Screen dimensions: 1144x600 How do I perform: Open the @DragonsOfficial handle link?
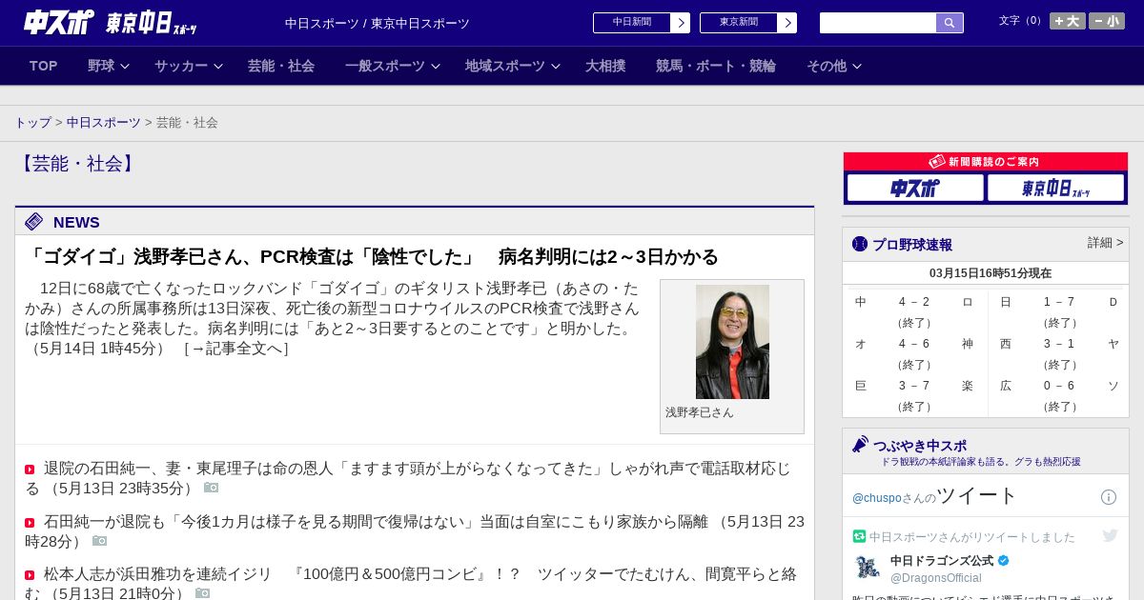(935, 578)
